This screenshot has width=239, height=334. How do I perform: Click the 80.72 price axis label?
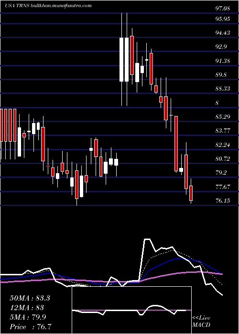223,159
